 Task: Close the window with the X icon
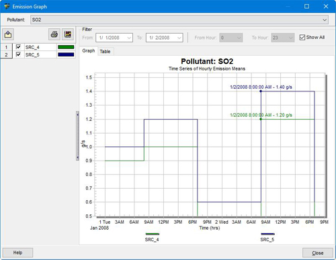click(x=326, y=7)
